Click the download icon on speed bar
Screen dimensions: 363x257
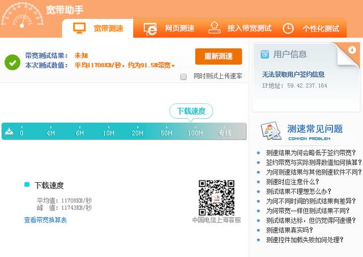[9, 131]
